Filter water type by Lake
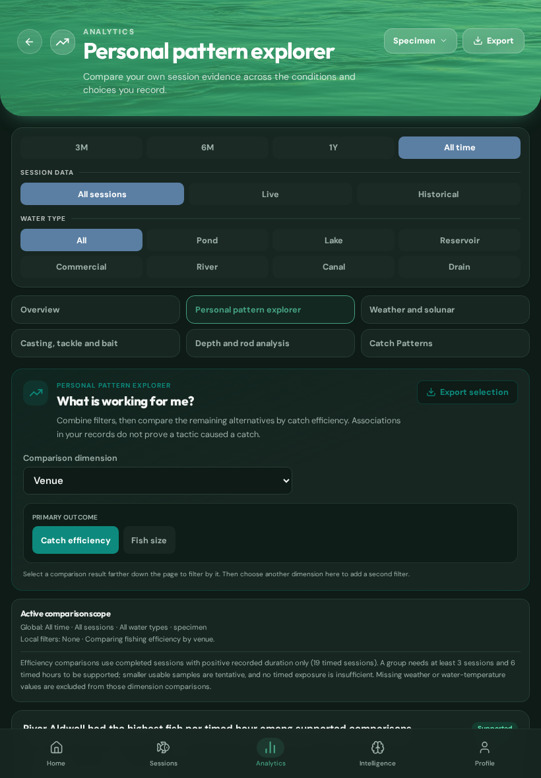 tap(334, 240)
